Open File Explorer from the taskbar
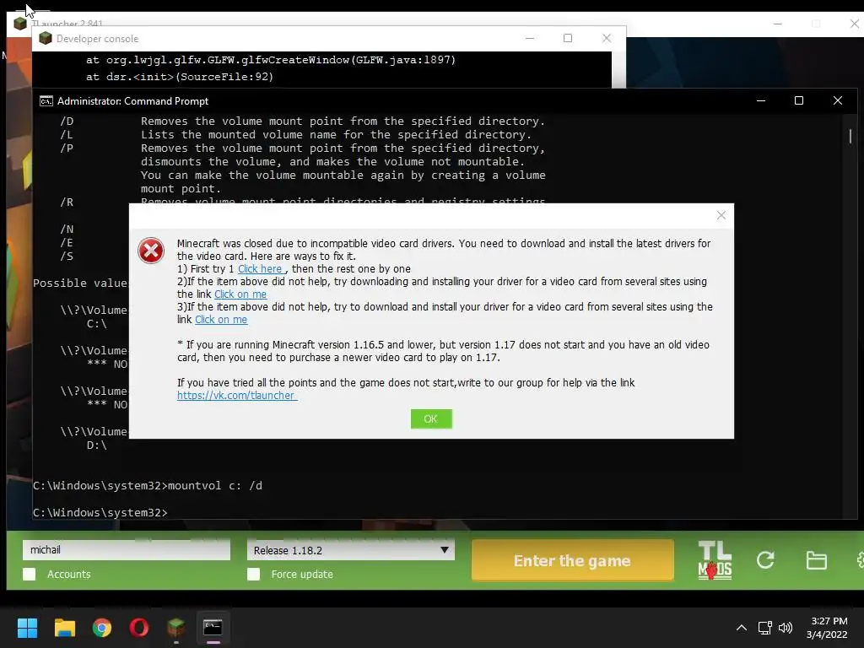 [x=64, y=628]
